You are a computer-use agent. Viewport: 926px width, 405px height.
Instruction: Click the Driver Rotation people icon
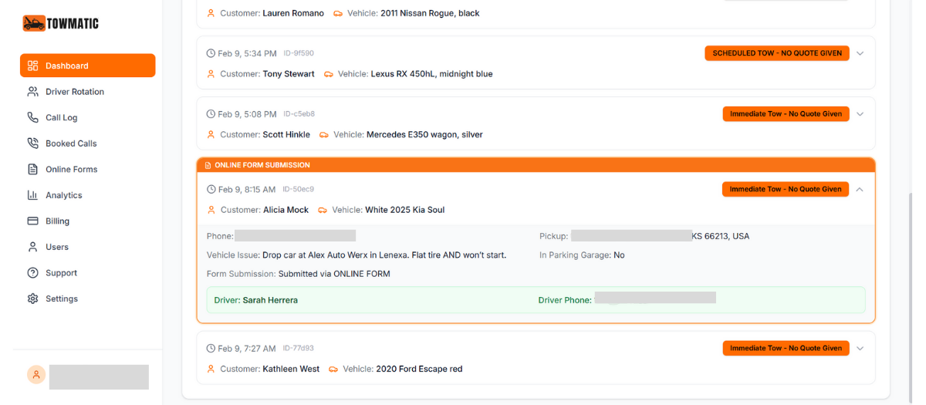coord(32,92)
